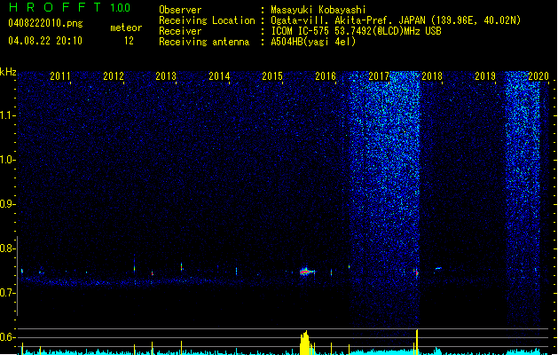The width and height of the screenshot is (558, 355).
Task: Click the meteor count label
Action: pos(126,28)
